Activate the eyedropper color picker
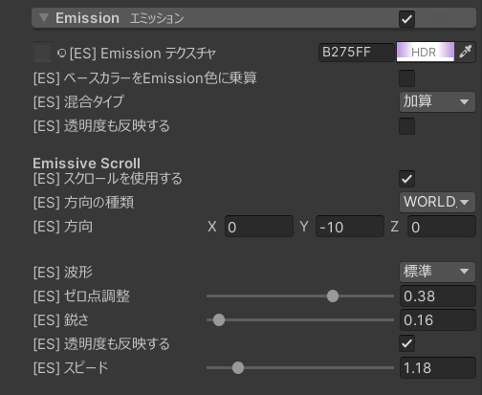 tap(466, 52)
